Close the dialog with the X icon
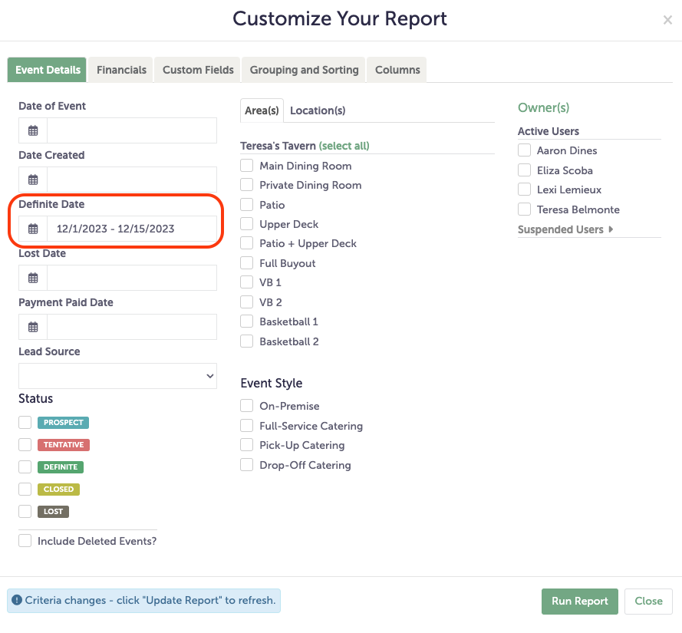The width and height of the screenshot is (682, 633). click(x=667, y=21)
